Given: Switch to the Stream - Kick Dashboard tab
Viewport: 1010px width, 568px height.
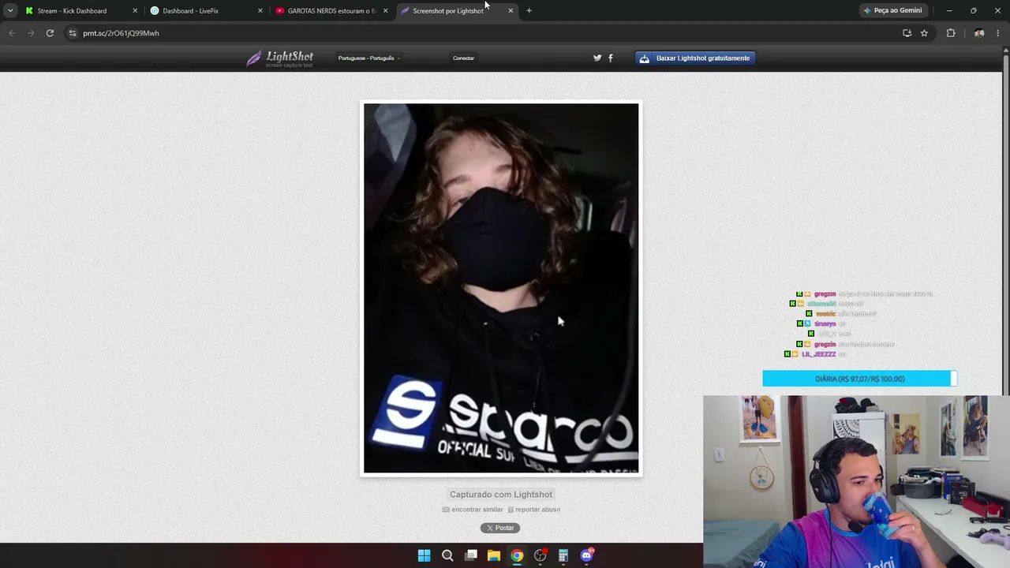Looking at the screenshot, I should click(80, 11).
